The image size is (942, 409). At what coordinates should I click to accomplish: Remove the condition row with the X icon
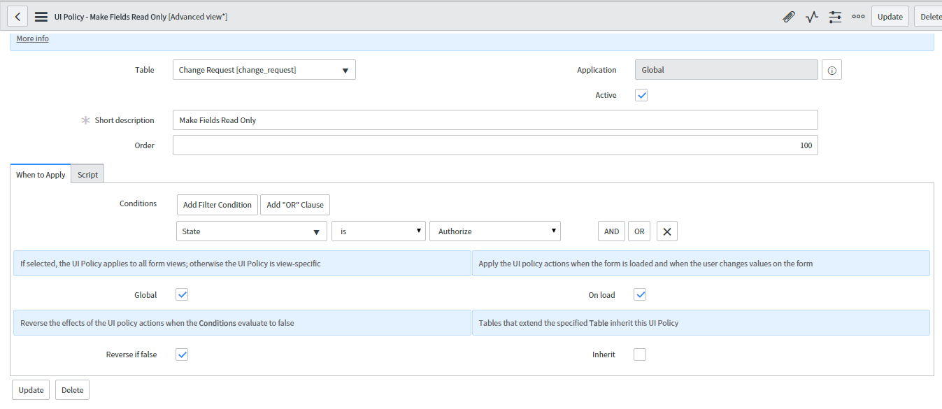[x=666, y=231]
